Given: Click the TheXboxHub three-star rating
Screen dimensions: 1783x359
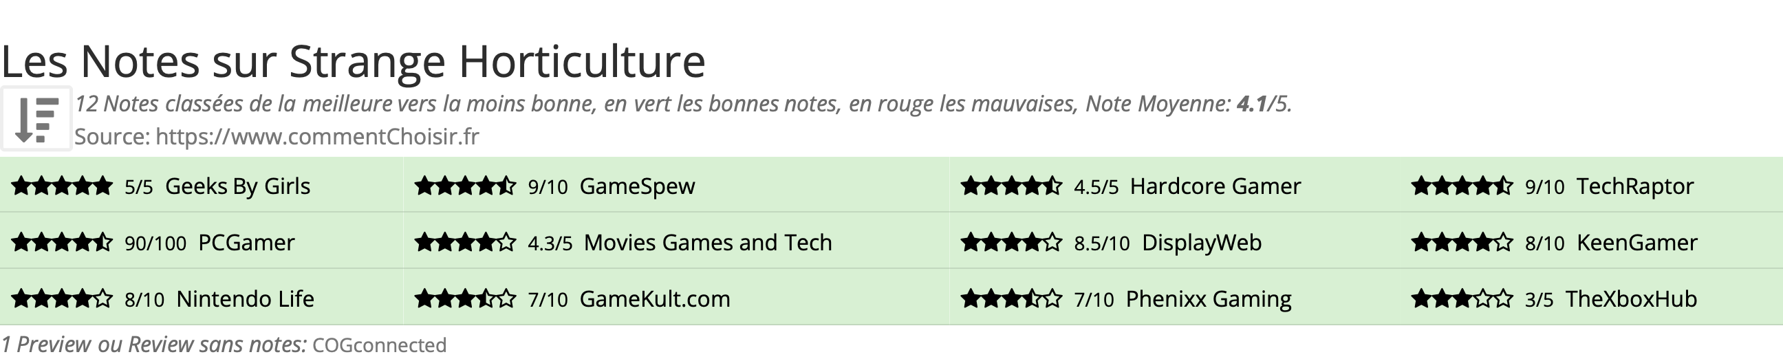Looking at the screenshot, I should 1462,298.
